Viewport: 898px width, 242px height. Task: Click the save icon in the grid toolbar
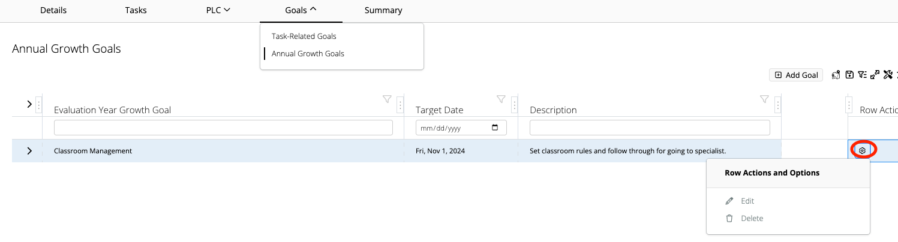pos(849,75)
